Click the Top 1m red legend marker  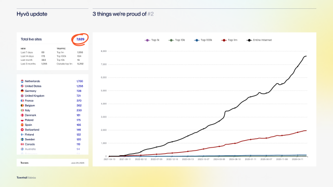[x=224, y=40]
